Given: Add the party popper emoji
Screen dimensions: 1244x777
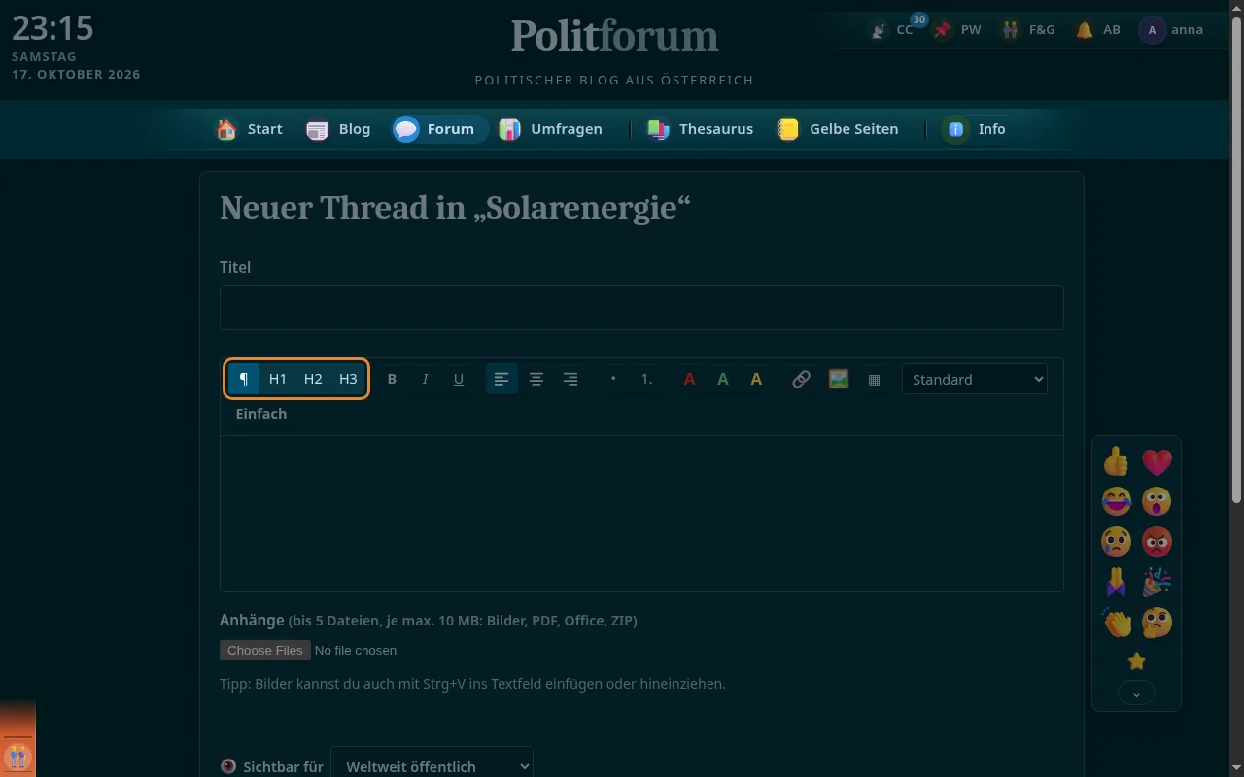Looking at the screenshot, I should (x=1157, y=582).
